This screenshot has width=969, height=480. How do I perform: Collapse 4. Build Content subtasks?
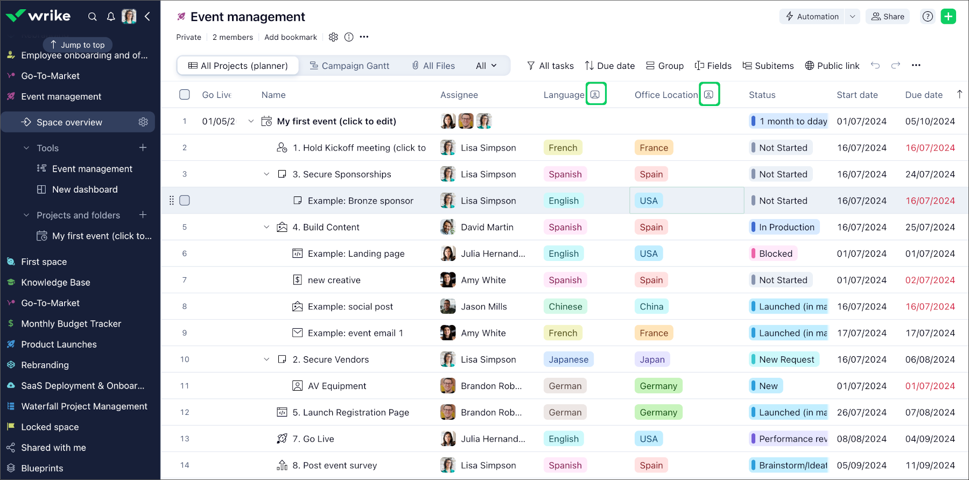pyautogui.click(x=266, y=227)
